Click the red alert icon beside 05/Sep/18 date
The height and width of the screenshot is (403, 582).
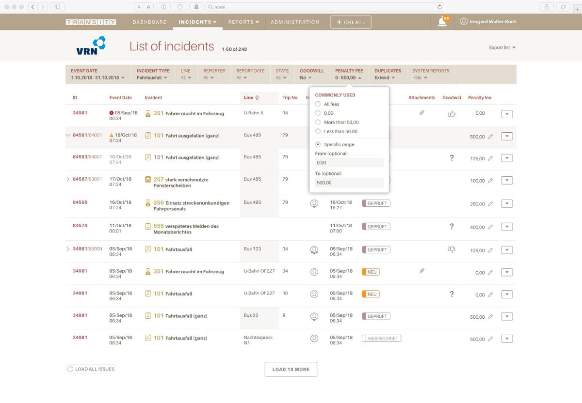coord(112,113)
